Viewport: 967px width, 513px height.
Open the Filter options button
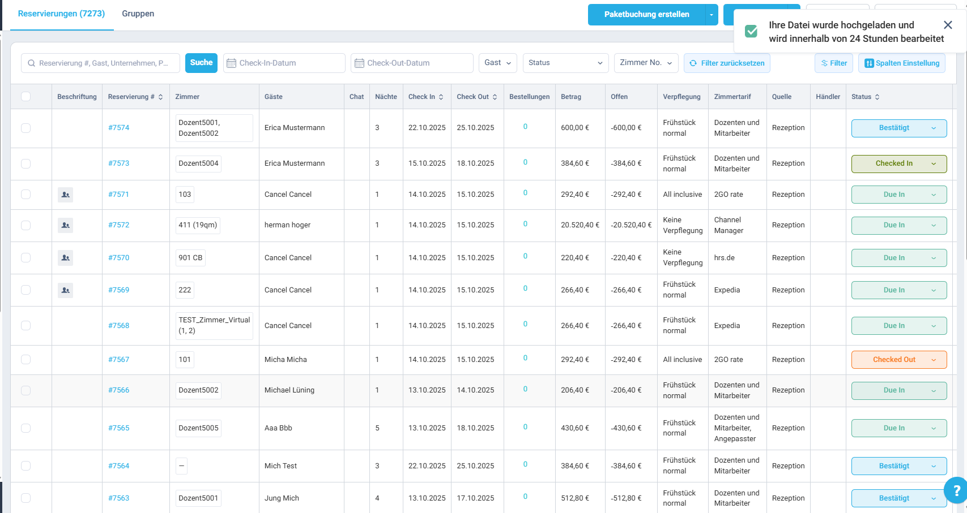tap(834, 63)
